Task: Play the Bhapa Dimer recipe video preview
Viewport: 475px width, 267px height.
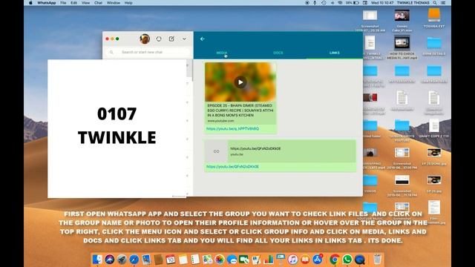Action: point(240,82)
